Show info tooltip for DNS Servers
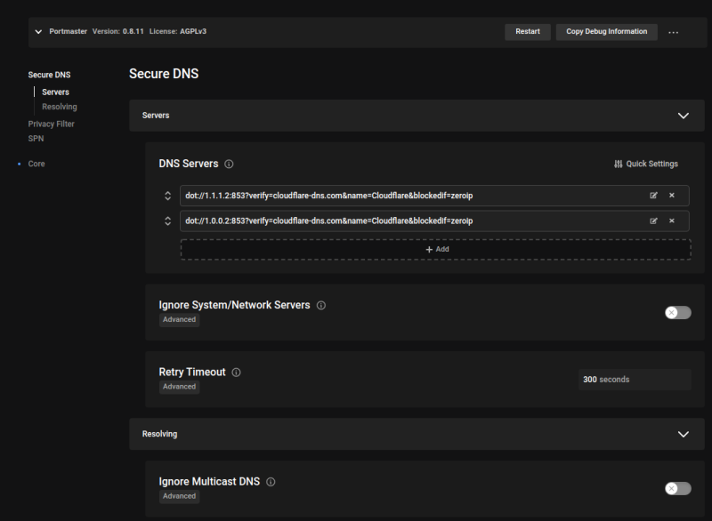The height and width of the screenshot is (521, 712). tap(230, 164)
